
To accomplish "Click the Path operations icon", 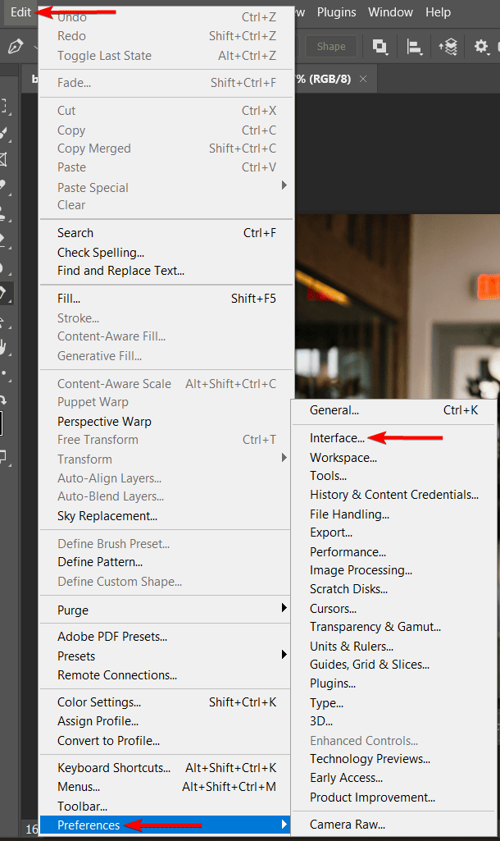I will point(380,46).
